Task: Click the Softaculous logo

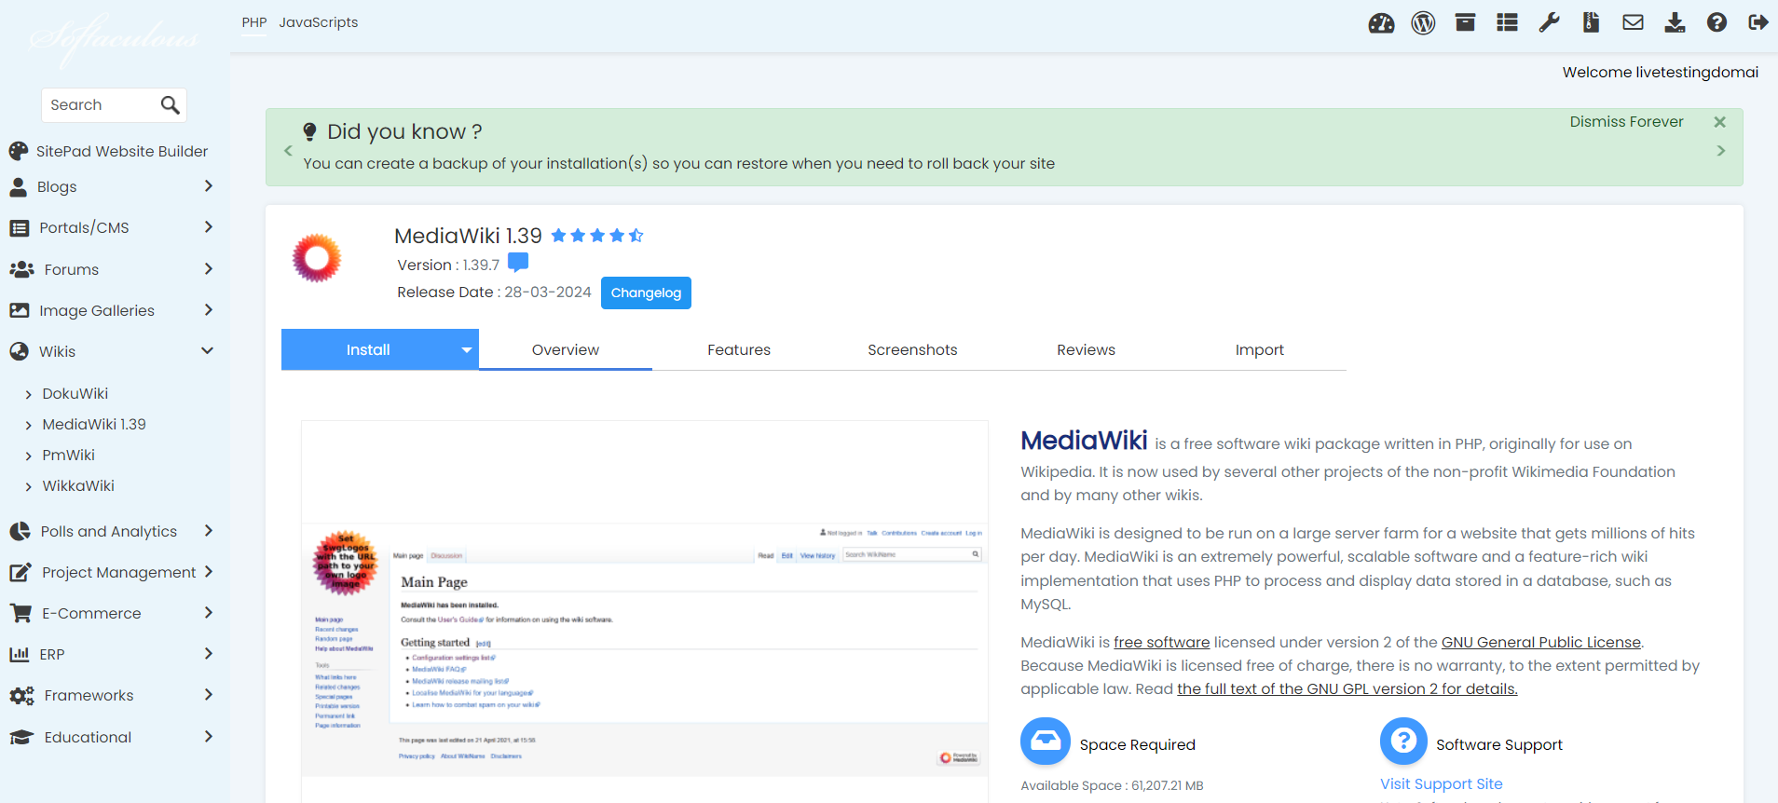Action: pos(114,39)
